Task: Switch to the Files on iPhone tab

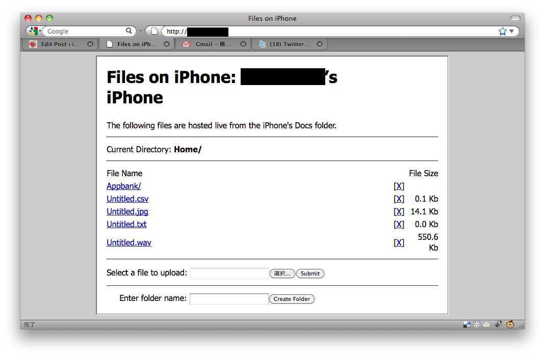Action: pyautogui.click(x=137, y=44)
